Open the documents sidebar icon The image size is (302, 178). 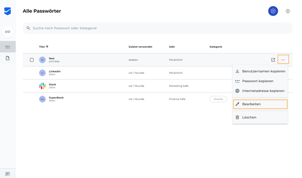click(x=8, y=58)
